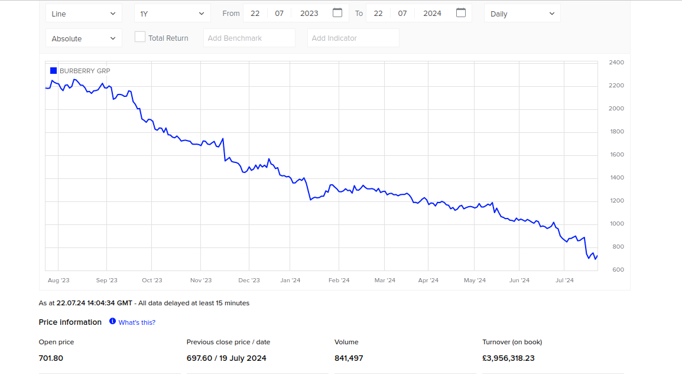This screenshot has width=682, height=375.
Task: Open the To date calendar picker icon
Action: coord(461,13)
